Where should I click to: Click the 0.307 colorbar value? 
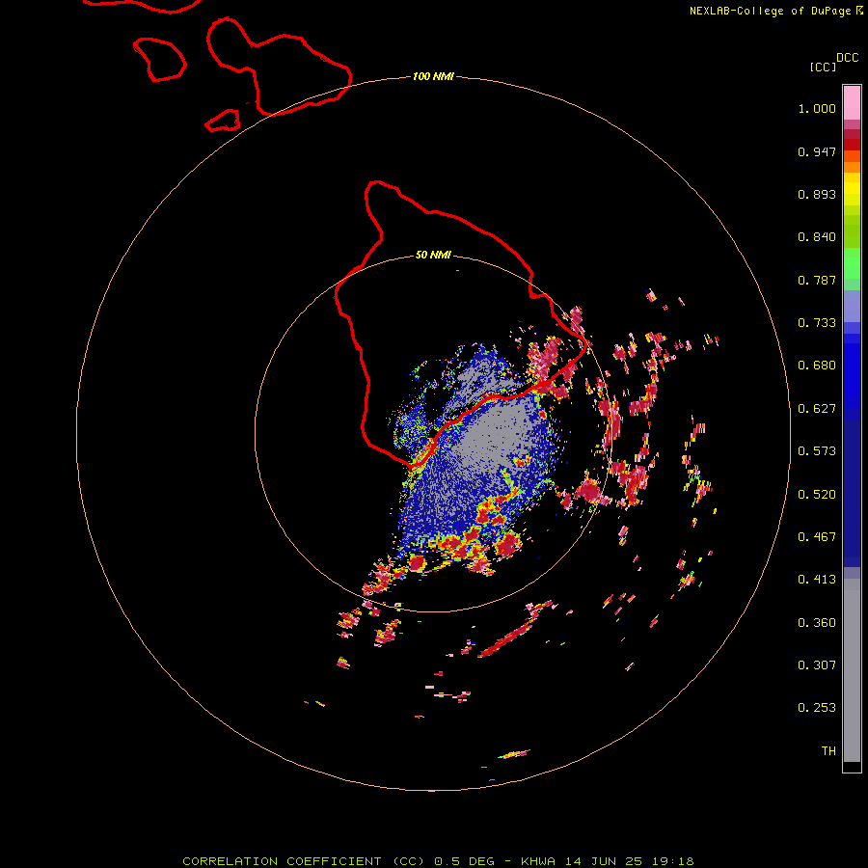point(817,665)
